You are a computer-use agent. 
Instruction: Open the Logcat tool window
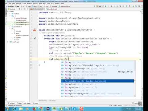click(27, 103)
